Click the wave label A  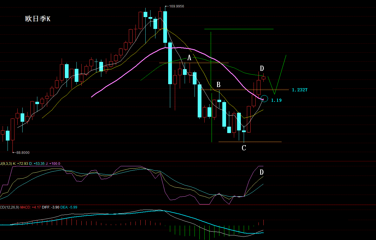point(189,58)
